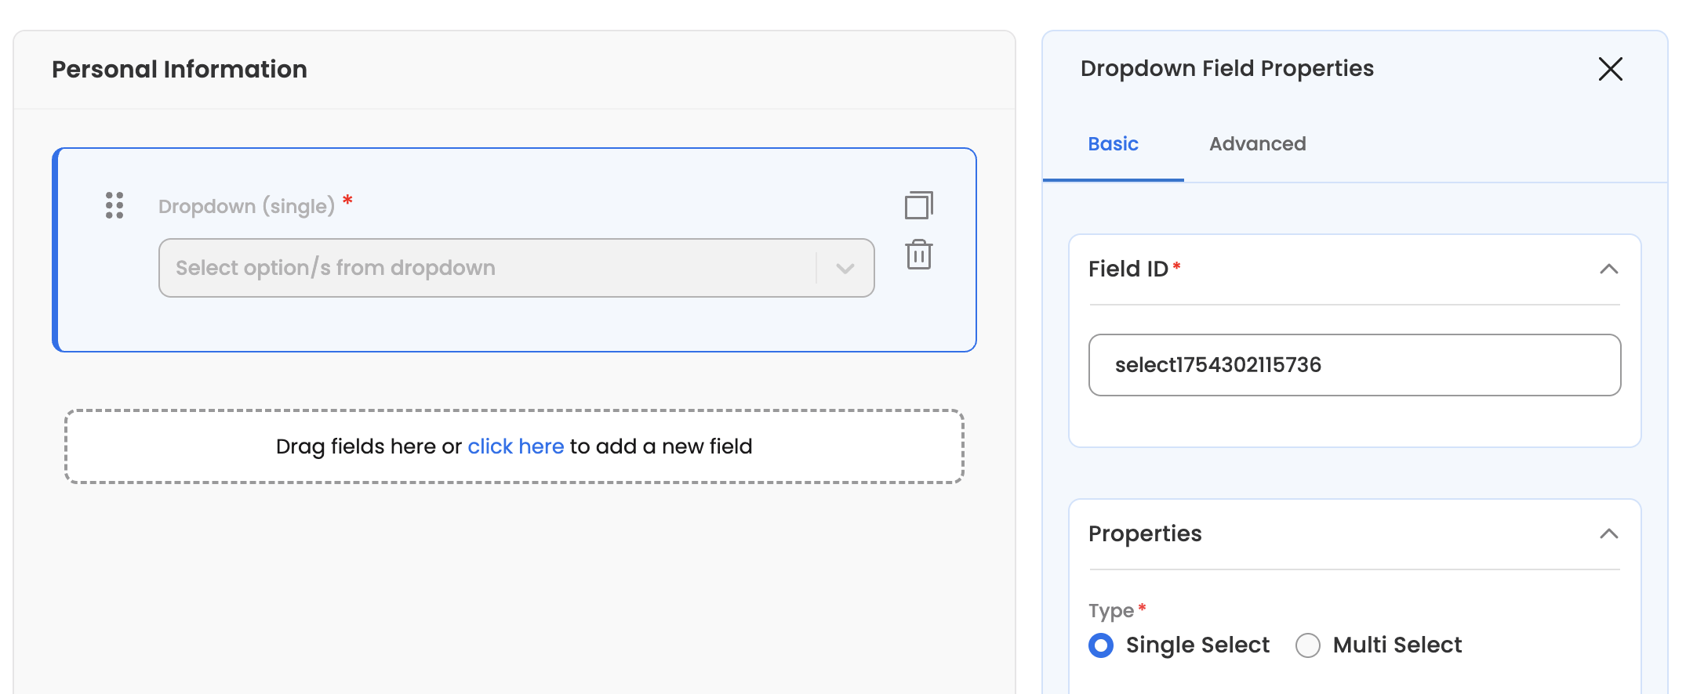Open the Select option/s dropdown arrow

[x=845, y=269]
